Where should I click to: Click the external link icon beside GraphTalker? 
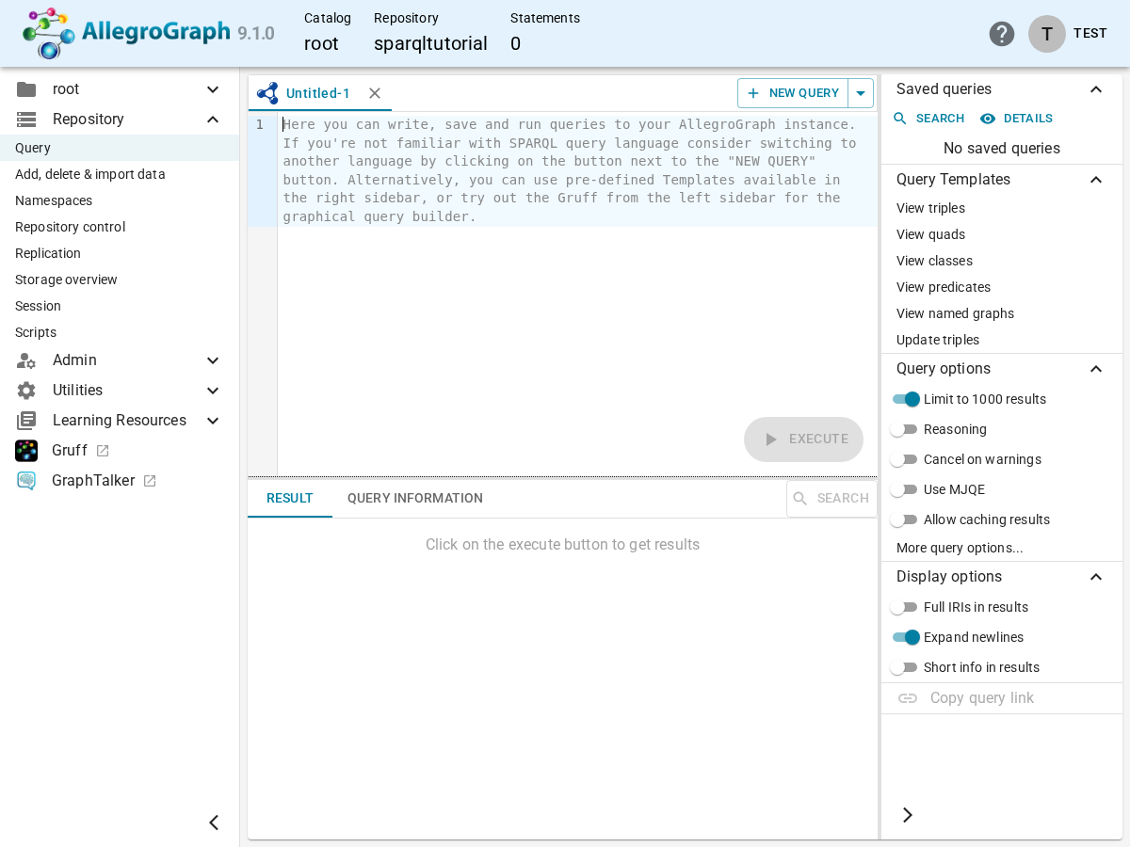coord(150,481)
